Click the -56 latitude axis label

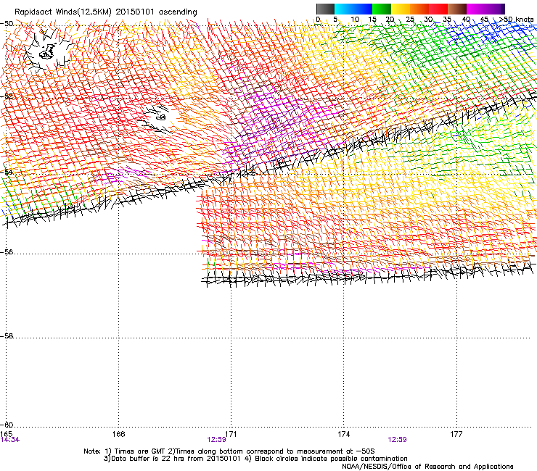[x=7, y=252]
